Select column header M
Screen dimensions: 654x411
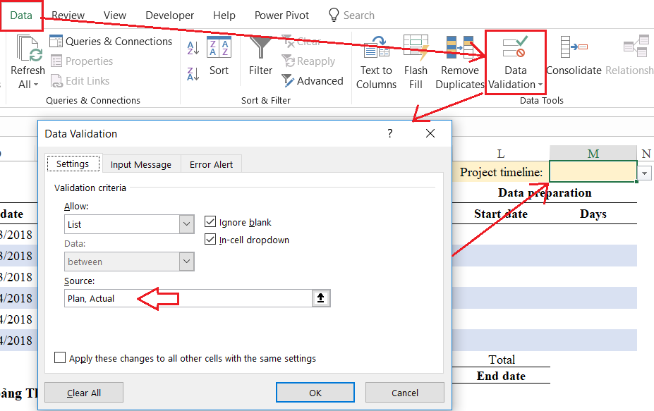pos(593,154)
